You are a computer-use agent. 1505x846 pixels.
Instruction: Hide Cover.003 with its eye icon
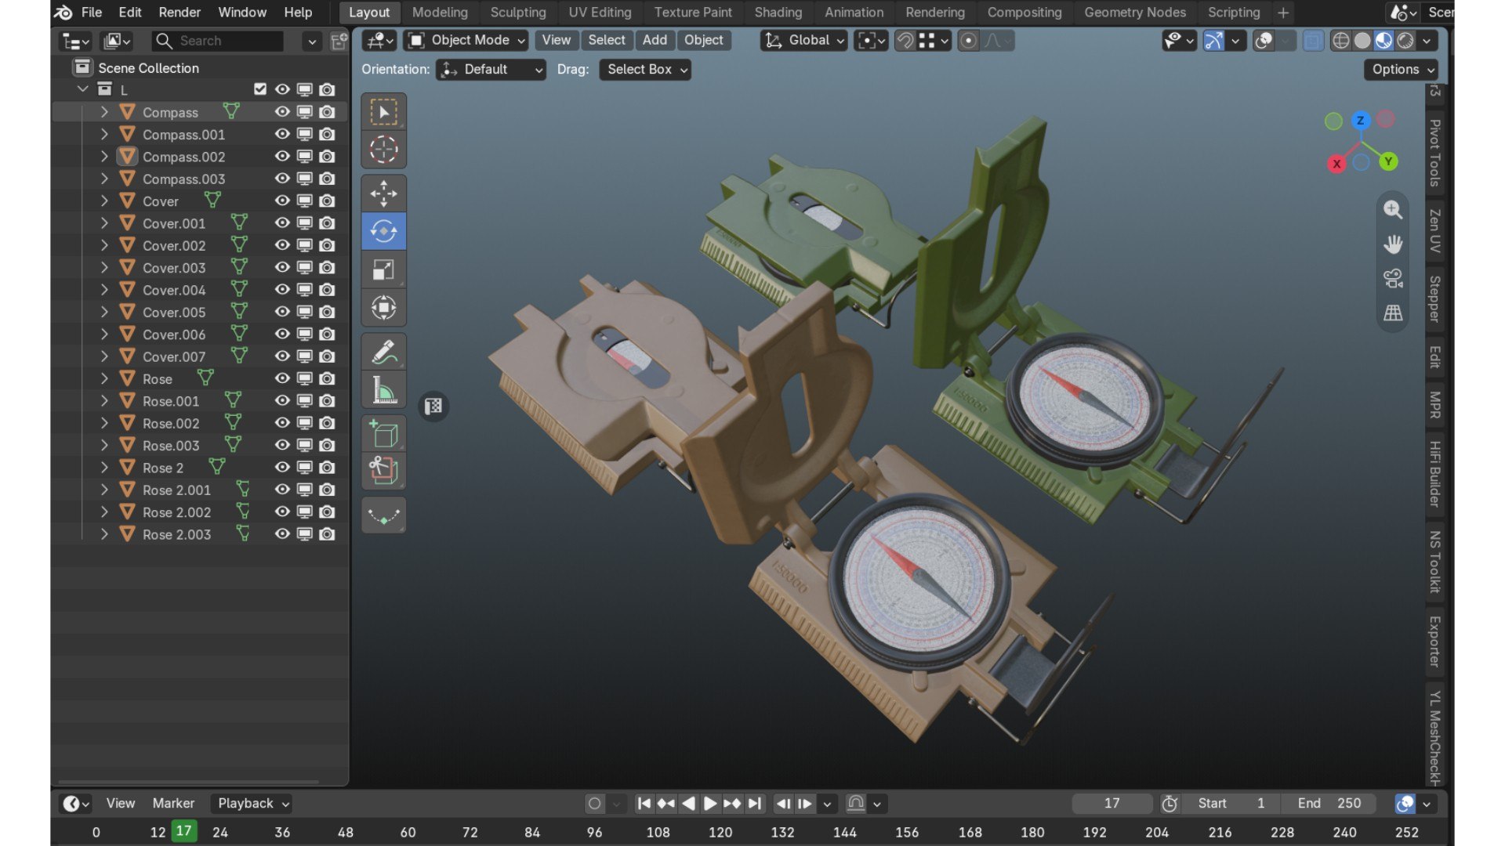(282, 267)
